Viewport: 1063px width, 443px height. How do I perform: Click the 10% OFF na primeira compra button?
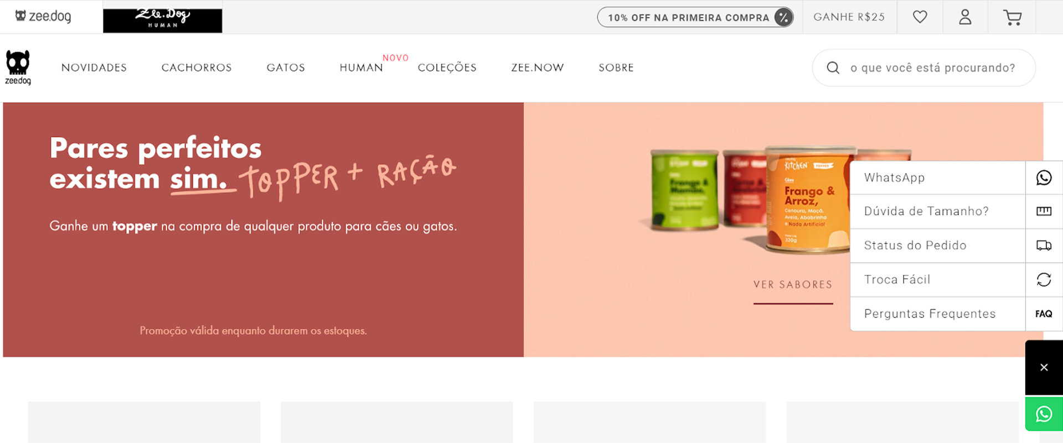pos(695,17)
